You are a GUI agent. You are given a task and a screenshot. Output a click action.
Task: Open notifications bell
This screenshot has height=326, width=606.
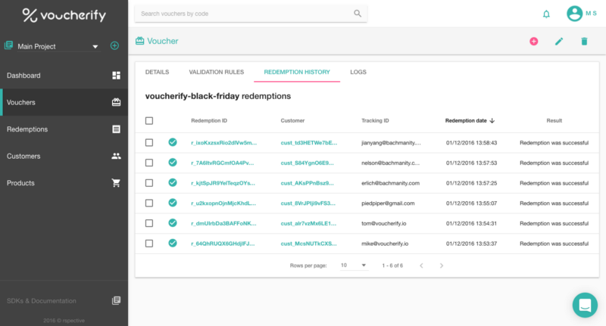546,14
